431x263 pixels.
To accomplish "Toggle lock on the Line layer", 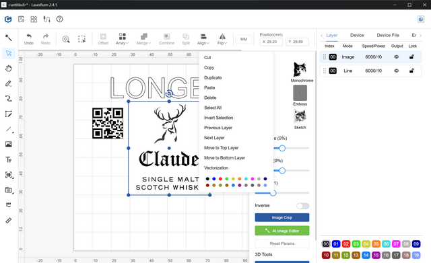I will point(411,71).
